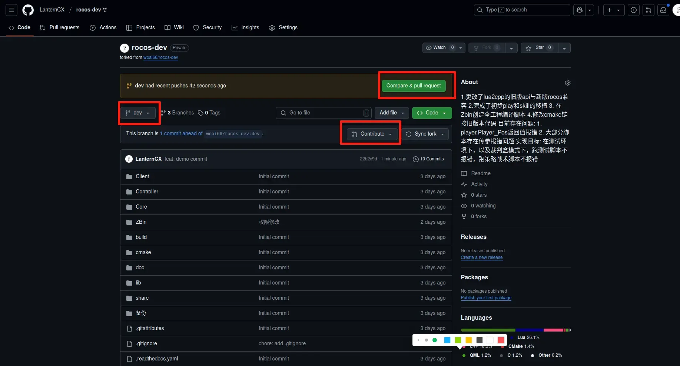Click the eye icon beside 0 watching
This screenshot has height=366, width=680.
point(464,206)
